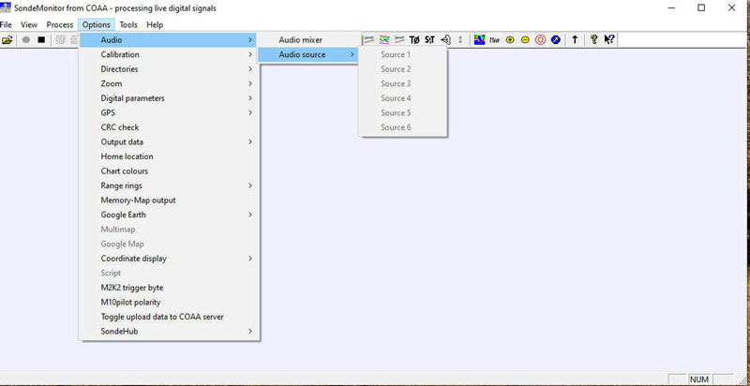The height and width of the screenshot is (386, 750).
Task: Toggle the red range rings icon
Action: (x=540, y=40)
